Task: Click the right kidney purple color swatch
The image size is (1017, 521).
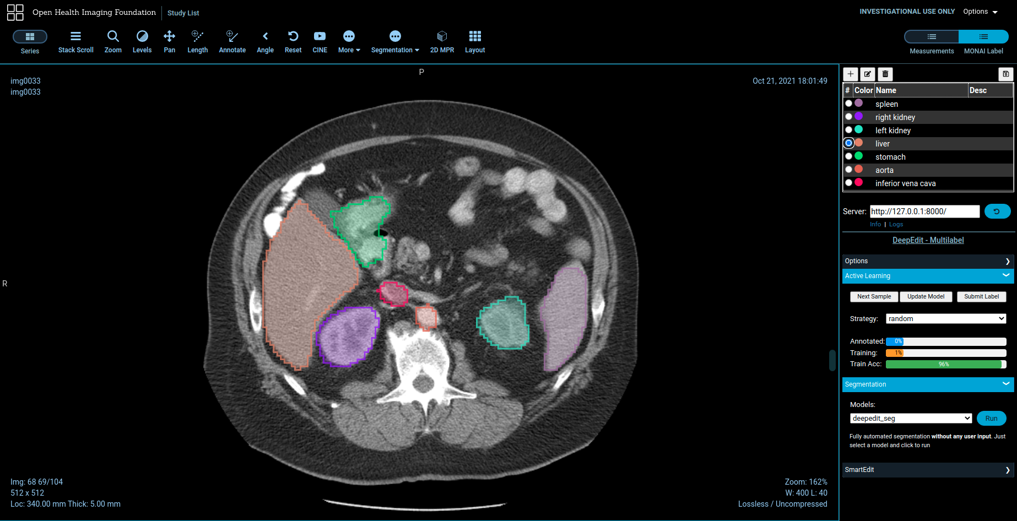Action: pos(859,117)
